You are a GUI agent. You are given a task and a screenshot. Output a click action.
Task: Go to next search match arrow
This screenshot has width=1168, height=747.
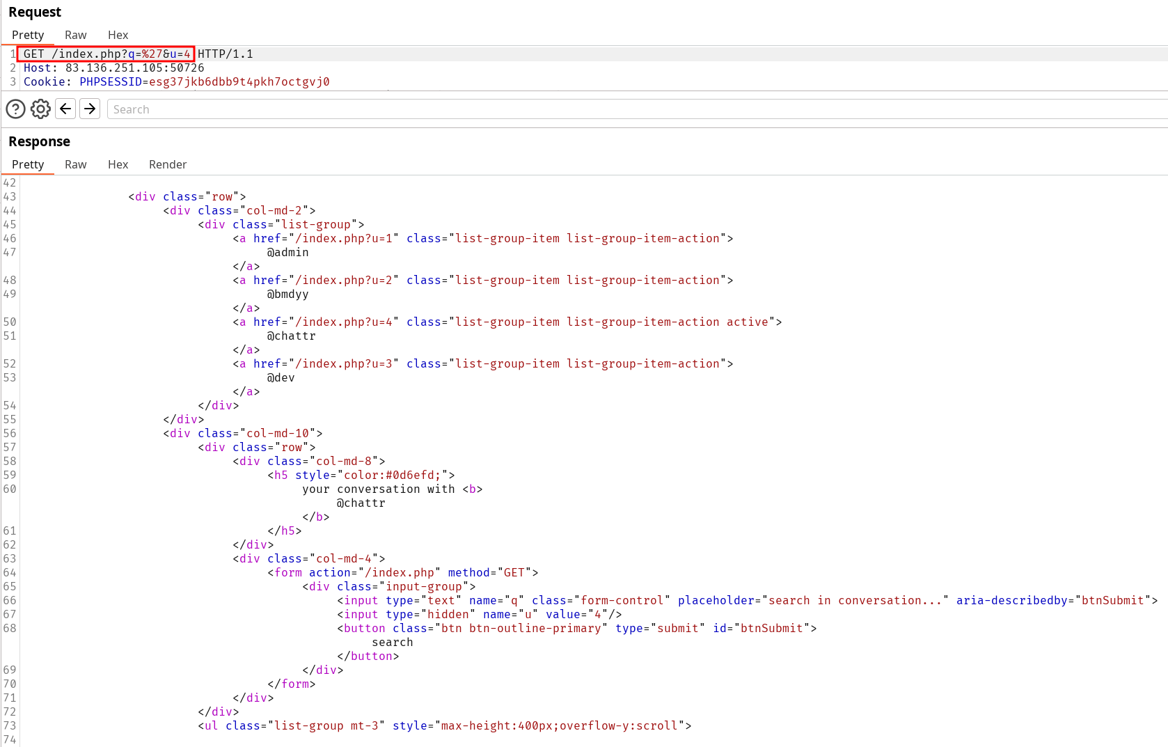90,109
